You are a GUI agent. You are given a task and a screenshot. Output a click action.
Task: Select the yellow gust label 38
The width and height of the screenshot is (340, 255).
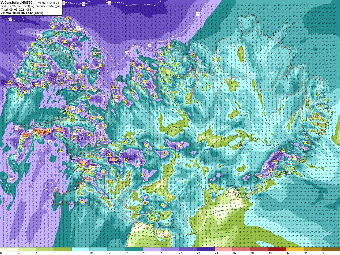(48, 130)
